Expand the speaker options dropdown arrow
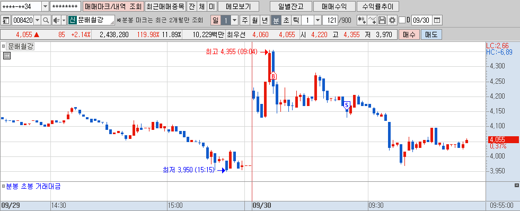The height and width of the screenshot is (211, 520). pyautogui.click(x=64, y=21)
